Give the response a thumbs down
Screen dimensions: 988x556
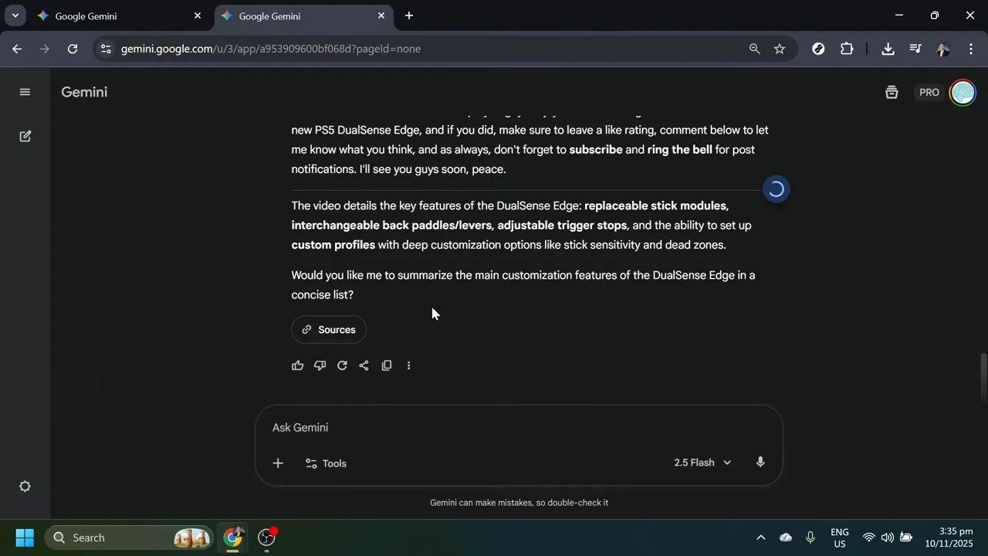[x=320, y=365]
